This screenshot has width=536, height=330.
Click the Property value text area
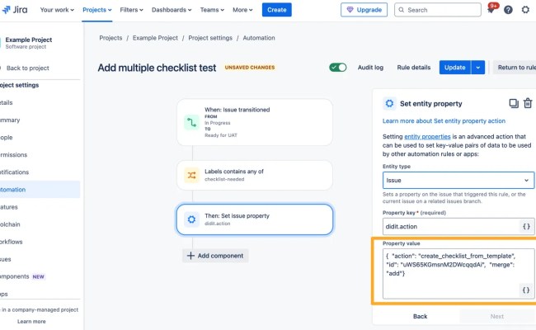(458, 274)
